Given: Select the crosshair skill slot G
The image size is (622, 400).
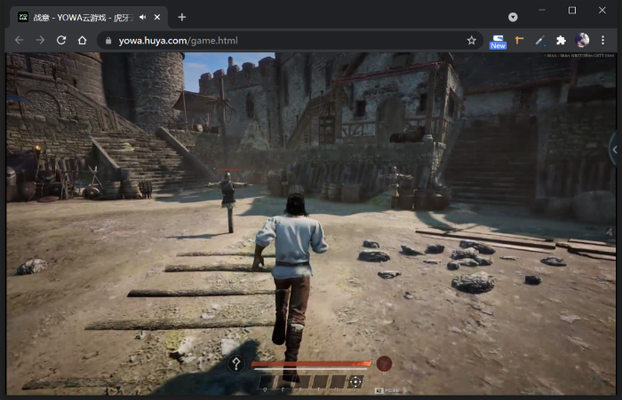Looking at the screenshot, I should point(355,382).
